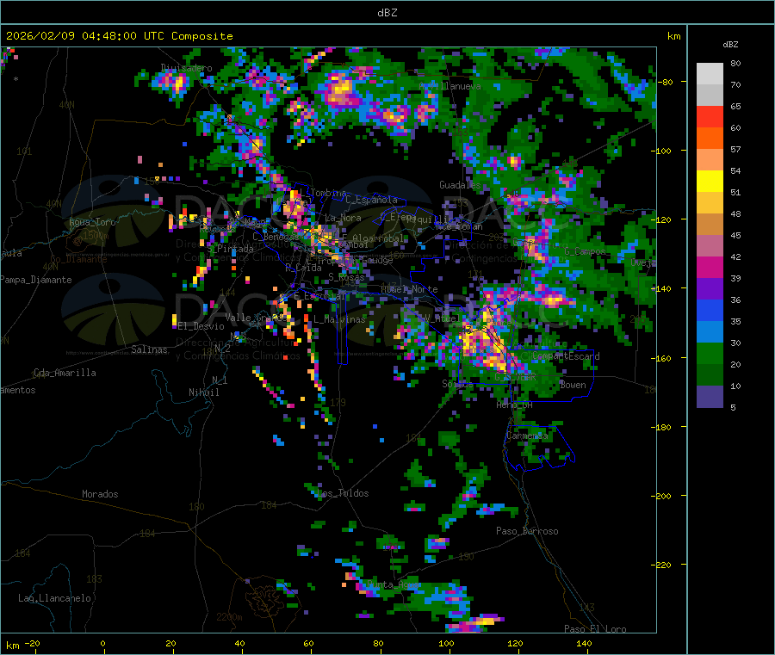Click the legend value '80'

click(x=735, y=63)
